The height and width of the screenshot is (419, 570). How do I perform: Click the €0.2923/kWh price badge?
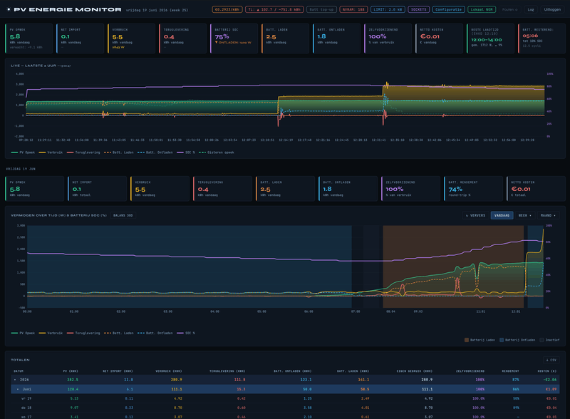pos(227,9)
